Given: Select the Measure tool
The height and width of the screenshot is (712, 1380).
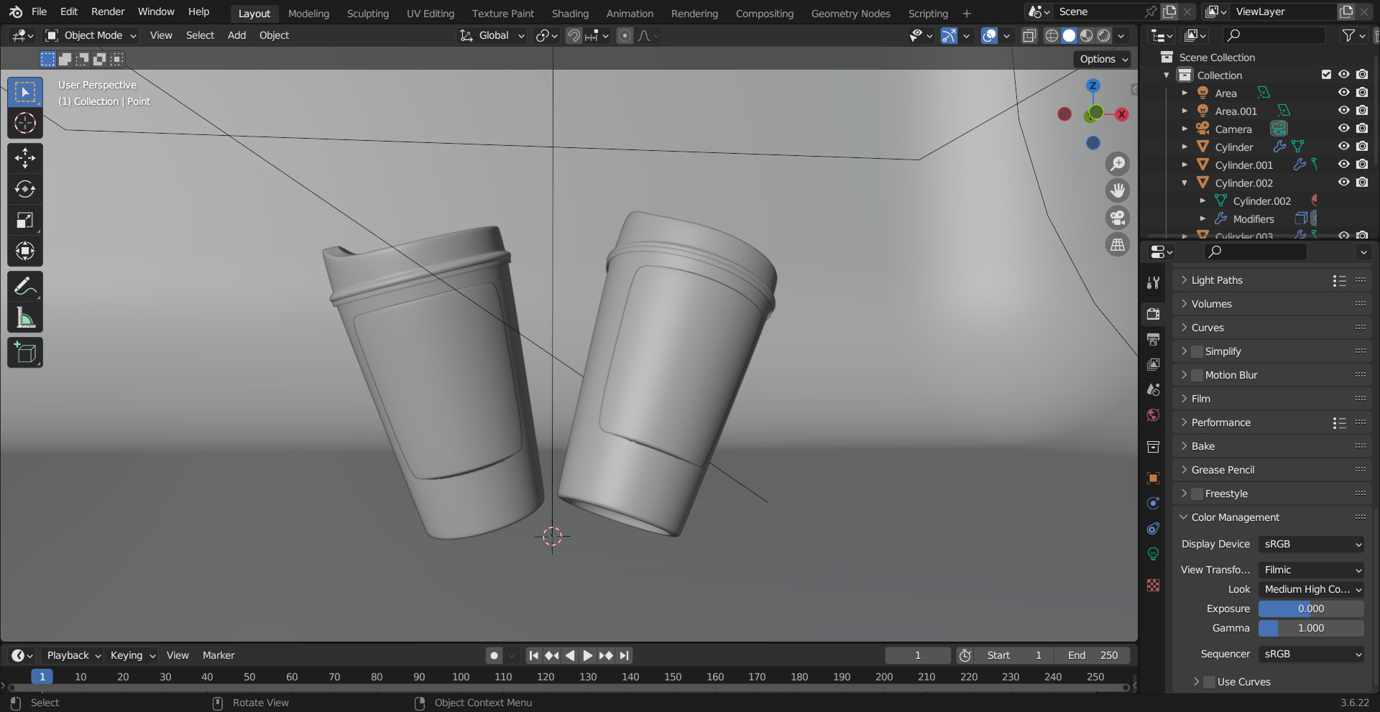Looking at the screenshot, I should (x=25, y=318).
